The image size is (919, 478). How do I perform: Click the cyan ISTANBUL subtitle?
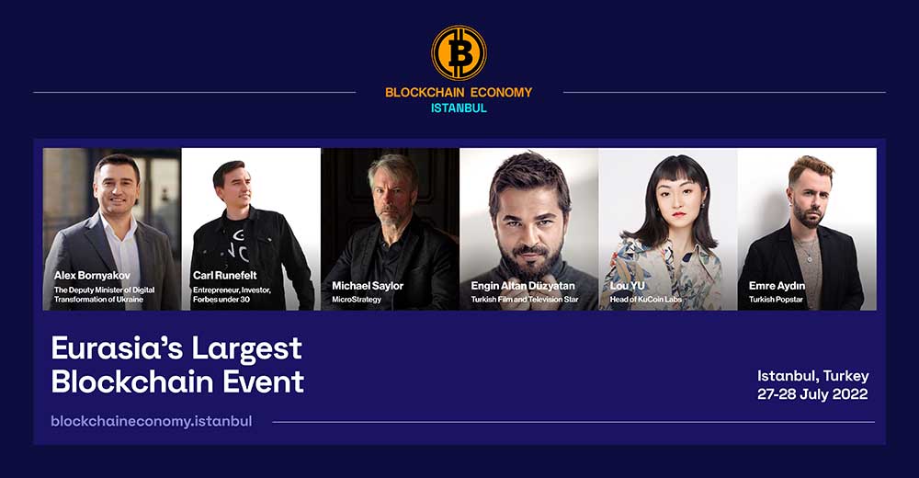(459, 108)
